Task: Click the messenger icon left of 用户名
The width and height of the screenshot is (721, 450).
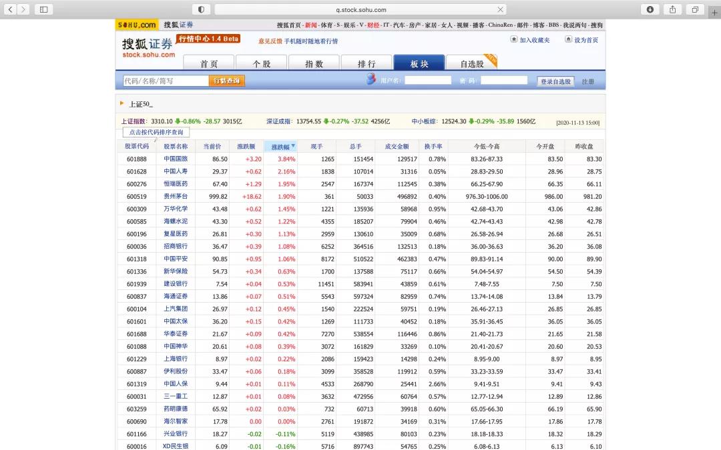Action: (372, 79)
